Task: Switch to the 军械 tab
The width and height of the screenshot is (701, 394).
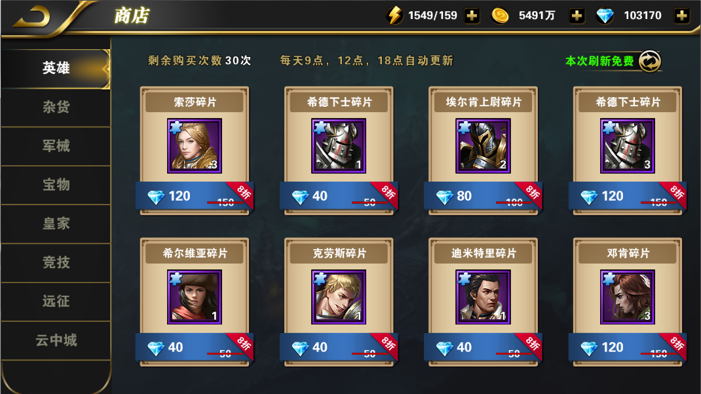Action: pyautogui.click(x=56, y=146)
